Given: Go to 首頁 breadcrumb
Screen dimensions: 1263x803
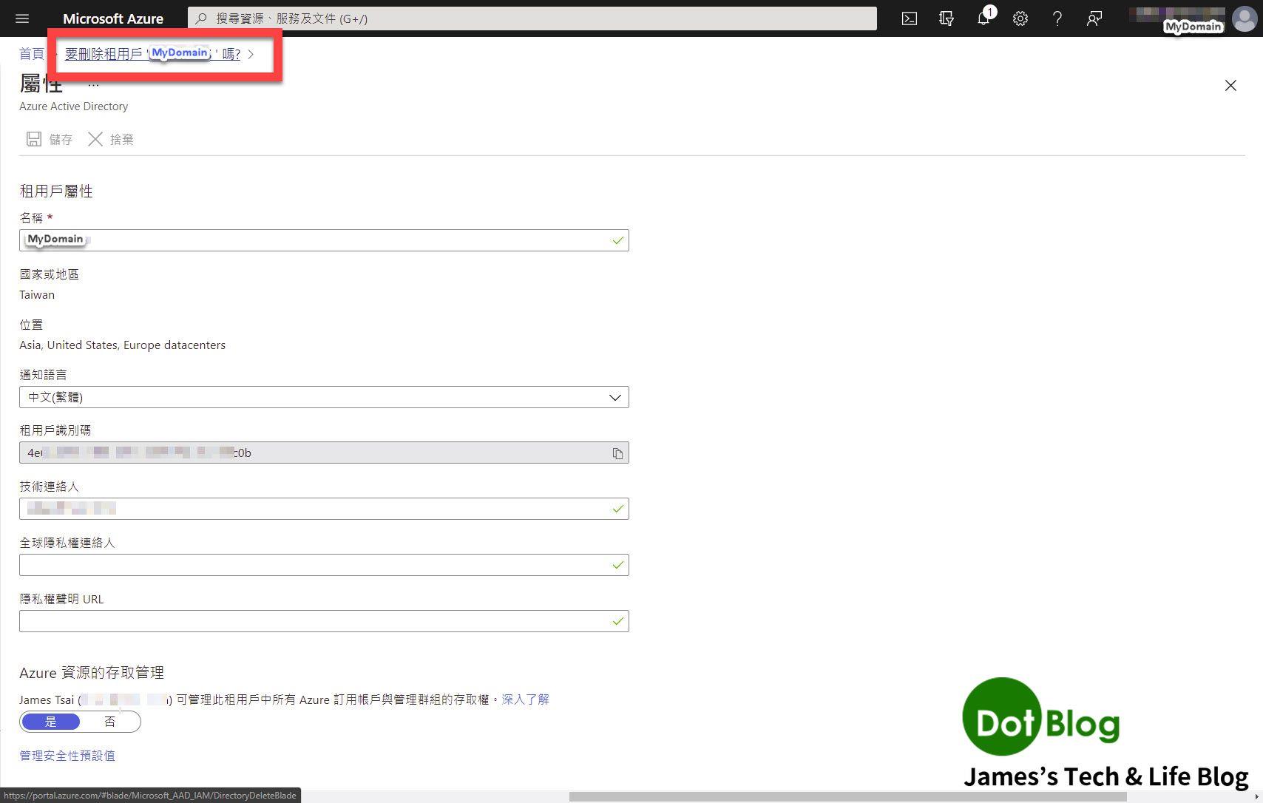Looking at the screenshot, I should 32,54.
